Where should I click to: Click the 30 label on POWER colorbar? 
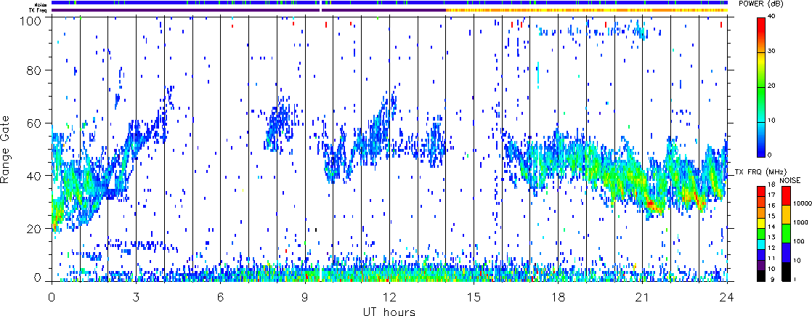[773, 52]
